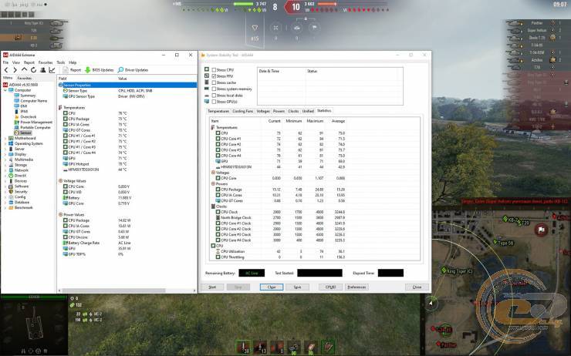Switch to the Cooling Fans tab
Viewport: 571px width, 356px height.
[x=242, y=111]
